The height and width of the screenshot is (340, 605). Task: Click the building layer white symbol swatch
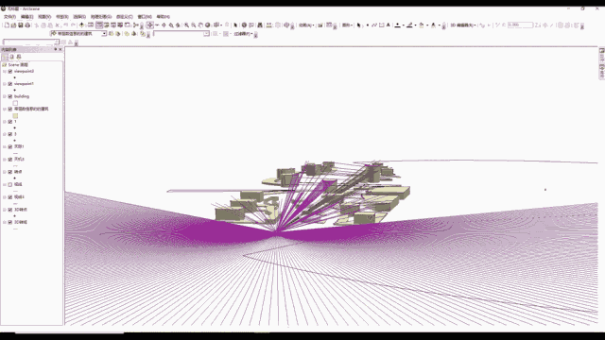pos(15,103)
